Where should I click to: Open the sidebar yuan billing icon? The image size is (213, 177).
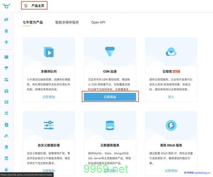[6, 31]
